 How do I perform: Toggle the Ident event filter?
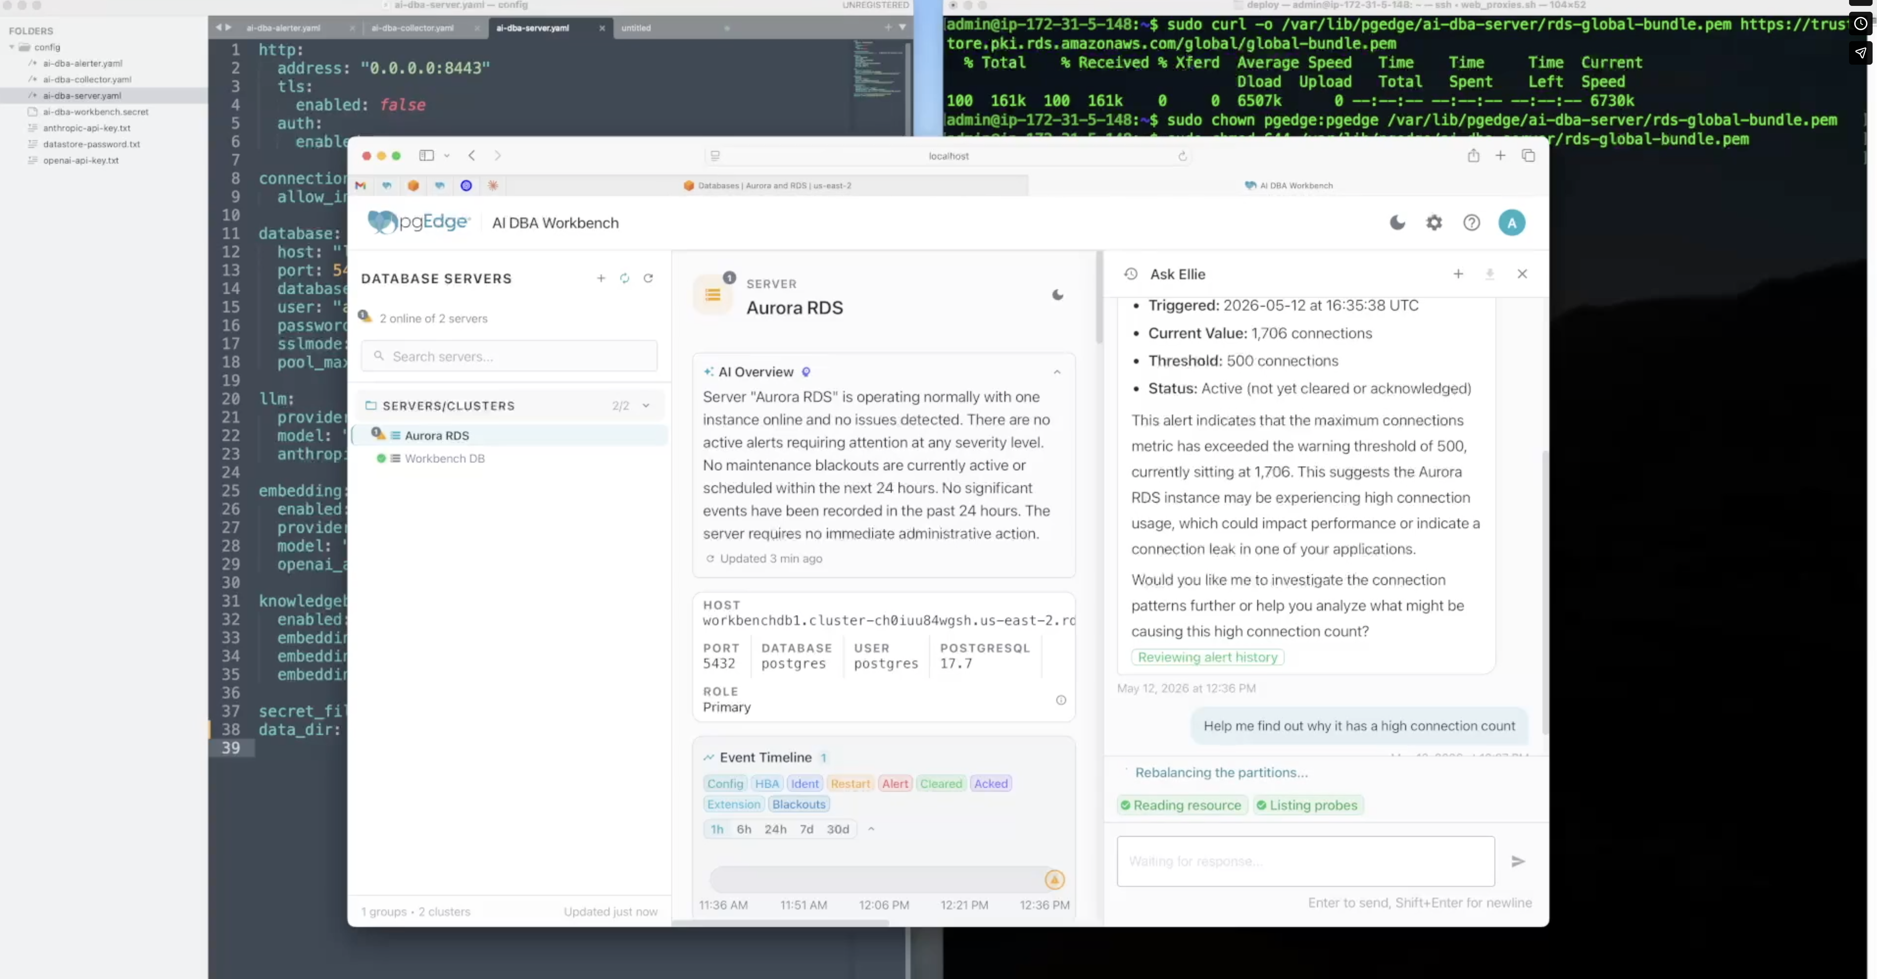tap(804, 783)
